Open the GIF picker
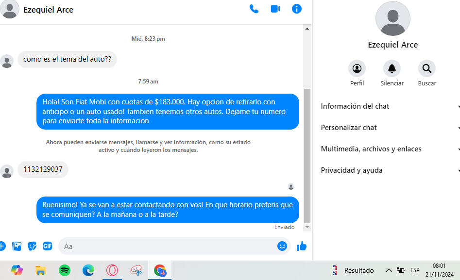460x280 pixels. click(x=47, y=246)
